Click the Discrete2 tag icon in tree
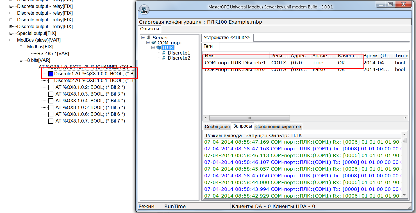This screenshot has height=213, width=416. (164, 58)
